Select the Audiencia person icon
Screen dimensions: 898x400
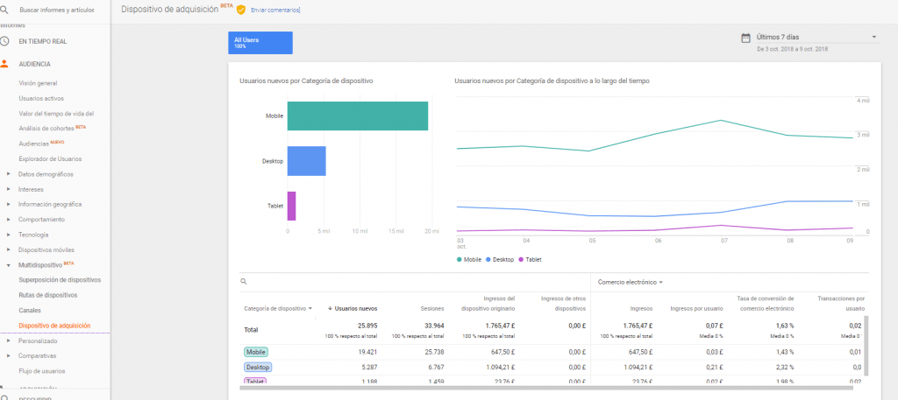(4, 64)
